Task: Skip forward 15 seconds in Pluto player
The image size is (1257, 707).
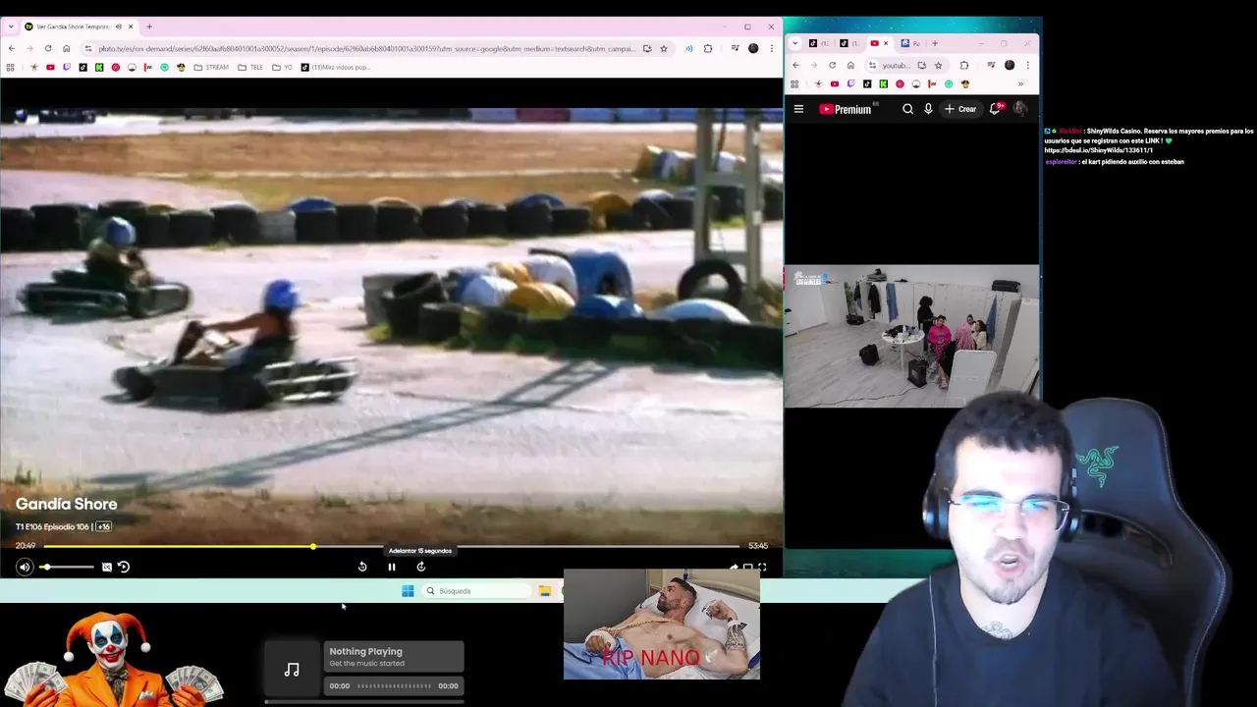Action: coord(420,567)
